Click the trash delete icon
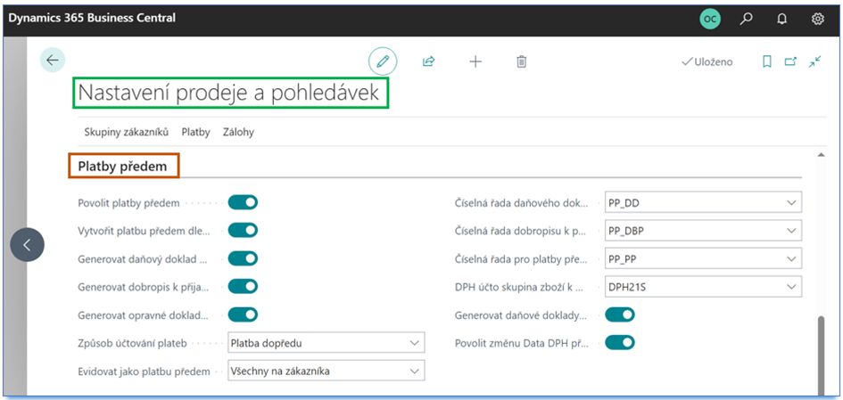 coord(522,61)
